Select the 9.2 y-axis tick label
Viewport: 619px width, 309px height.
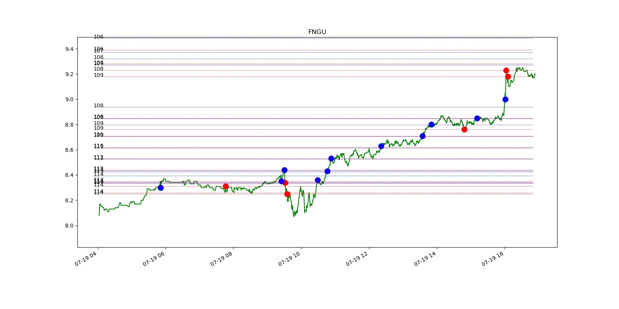(69, 74)
